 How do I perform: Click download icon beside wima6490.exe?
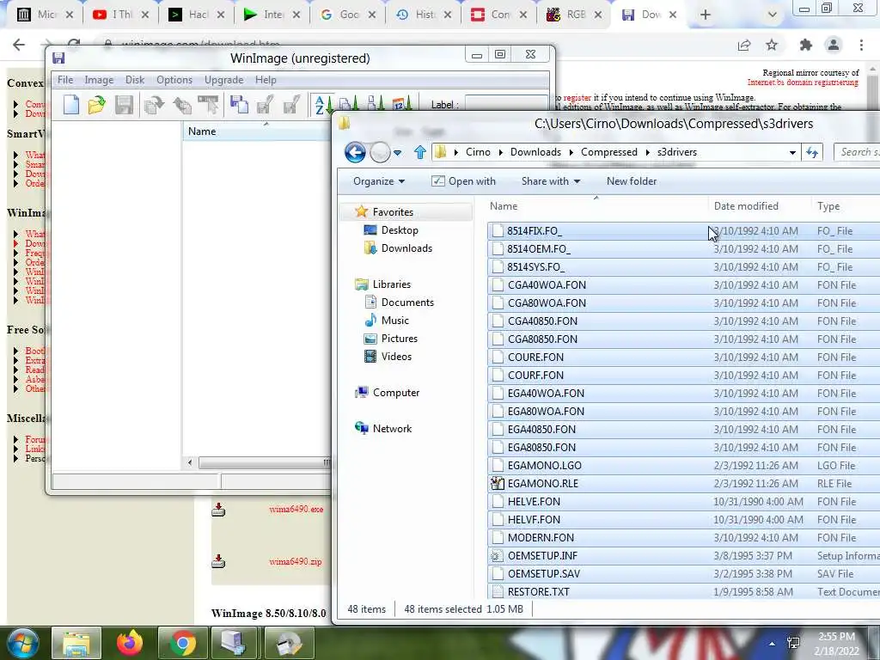[x=218, y=510]
